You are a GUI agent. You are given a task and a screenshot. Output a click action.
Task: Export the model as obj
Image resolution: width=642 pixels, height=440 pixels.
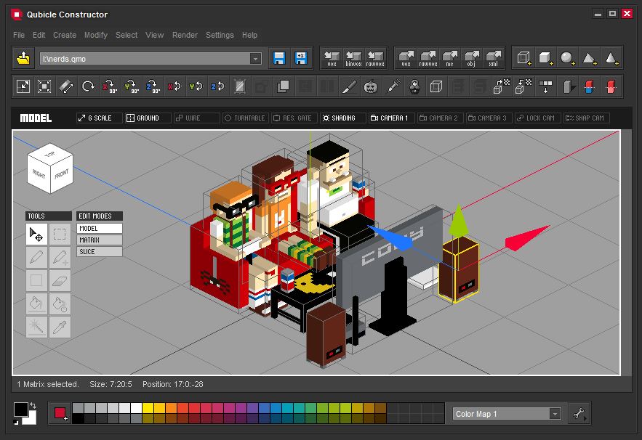click(471, 57)
